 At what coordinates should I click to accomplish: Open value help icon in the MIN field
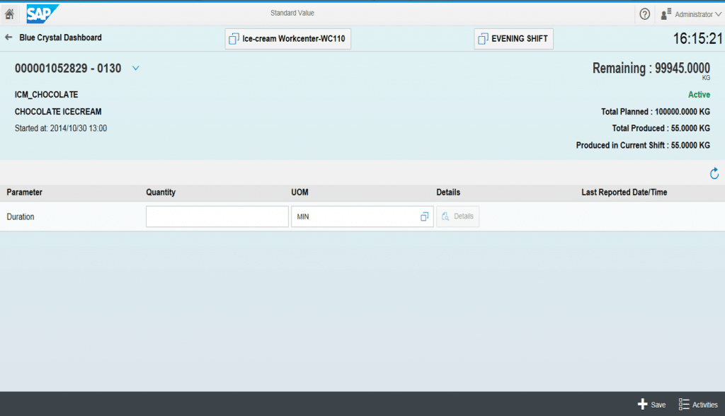[425, 216]
